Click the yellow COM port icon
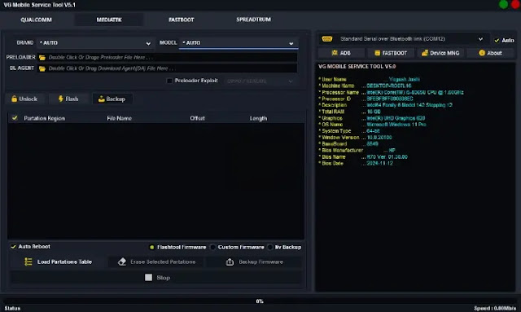The image size is (521, 312). tap(327, 39)
